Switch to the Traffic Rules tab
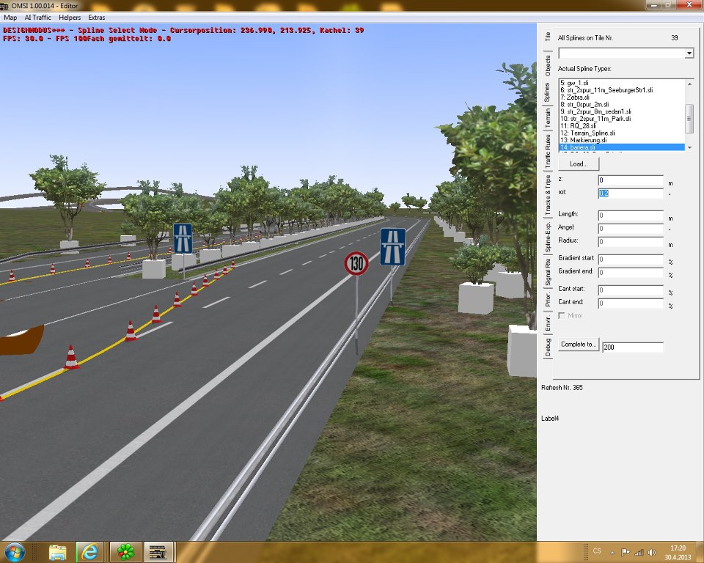 548,152
